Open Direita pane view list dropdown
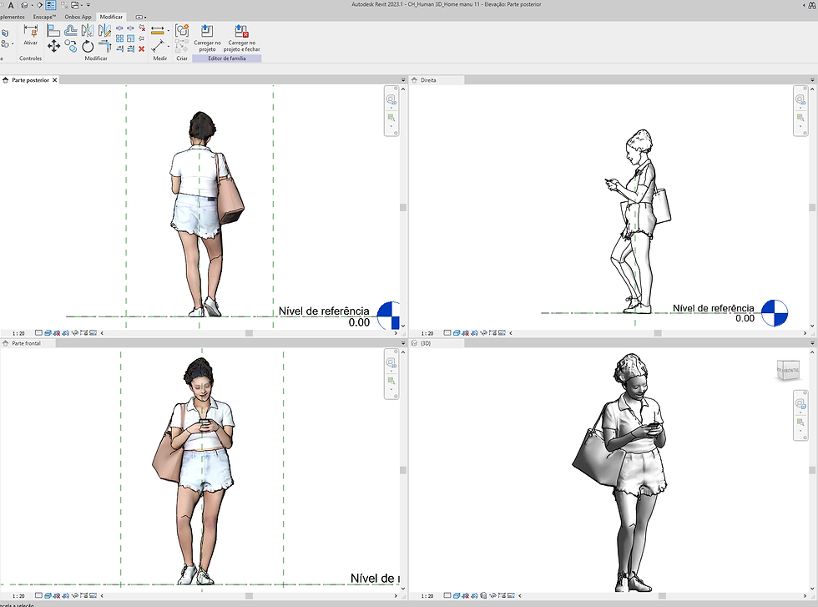 click(x=812, y=80)
